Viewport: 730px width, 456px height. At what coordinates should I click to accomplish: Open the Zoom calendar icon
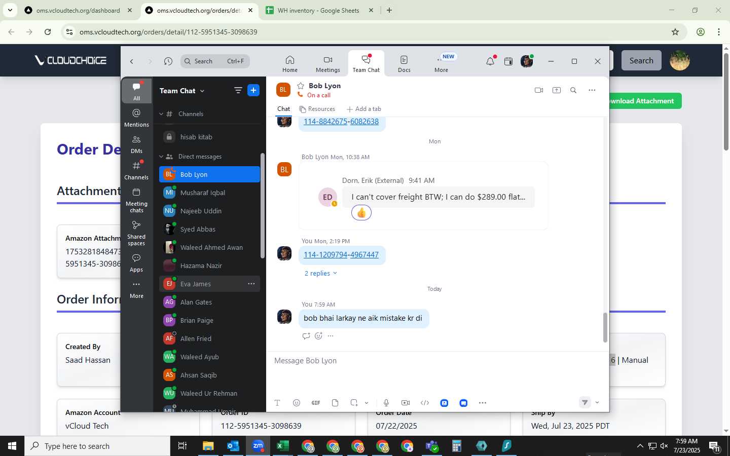click(x=508, y=61)
